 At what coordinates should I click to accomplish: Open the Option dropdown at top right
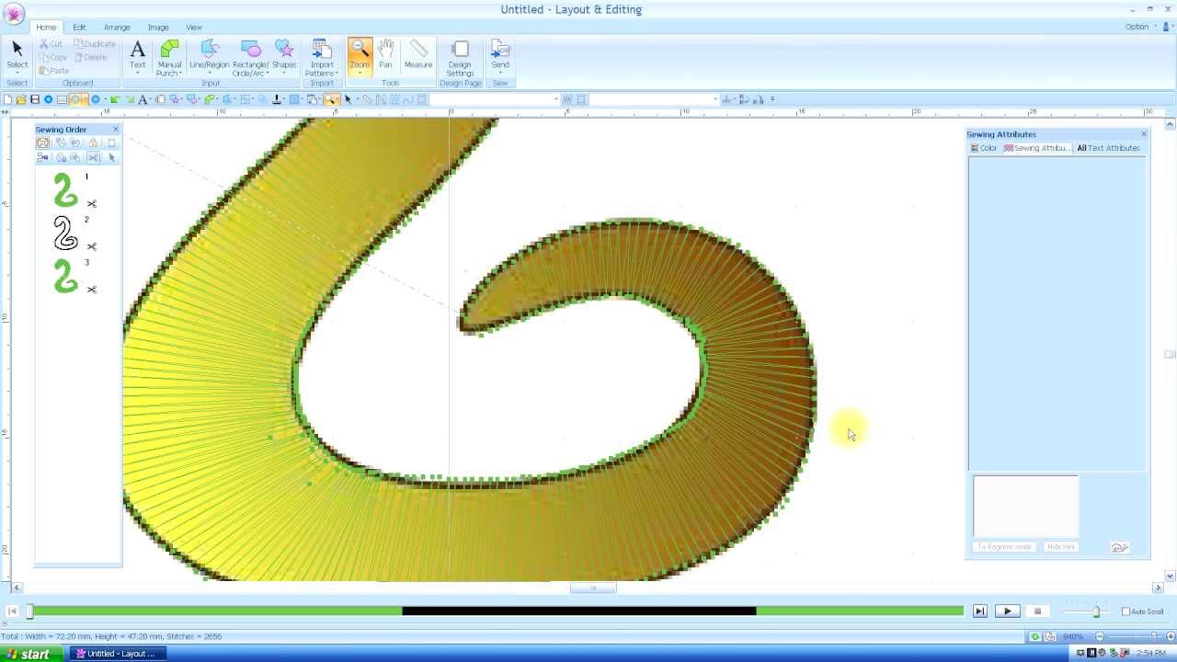coord(1140,27)
